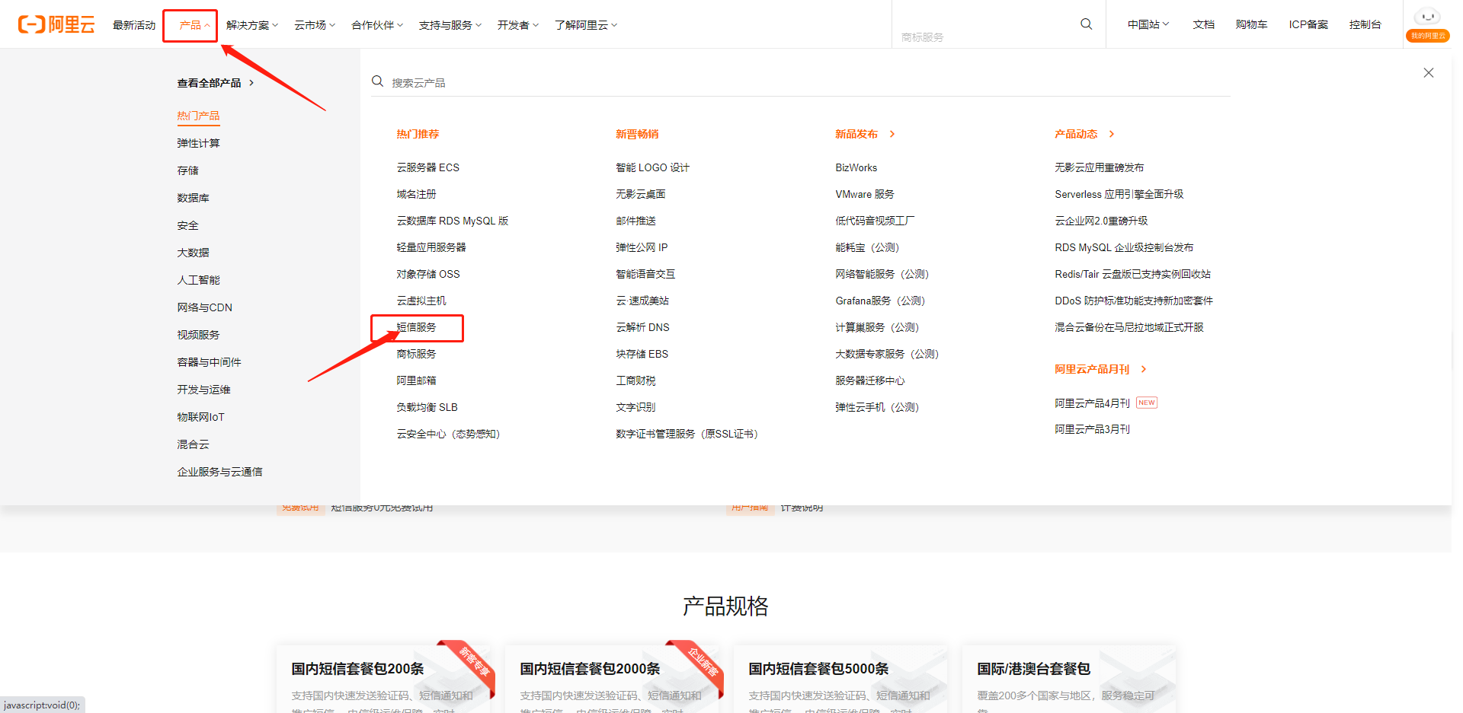Screen dimensions: 1463x713
Task: Click the search magnifier icon in header
Action: click(x=1086, y=24)
